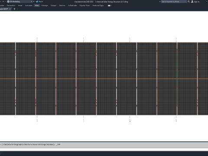Image resolution: width=208 pixels, height=156 pixels.
Task: Open the Parametric ribbon tab
Action: [11, 6]
